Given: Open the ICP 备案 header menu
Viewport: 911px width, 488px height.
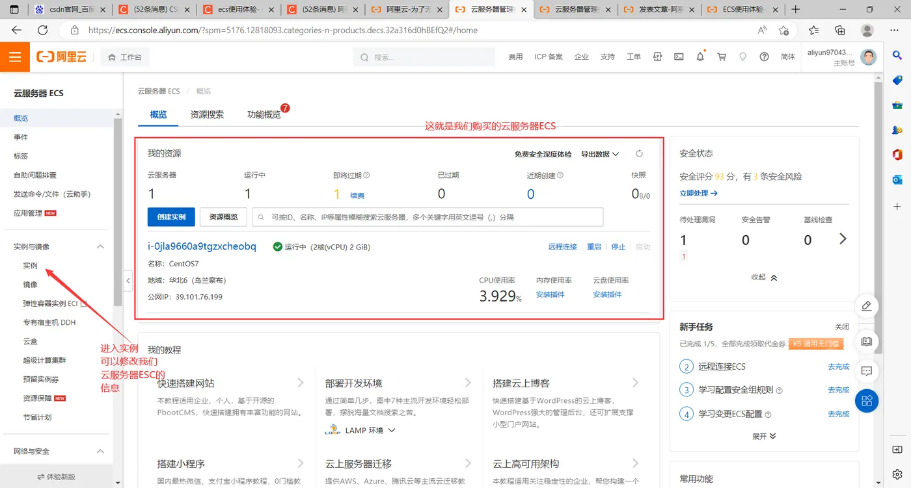Looking at the screenshot, I should [x=549, y=57].
